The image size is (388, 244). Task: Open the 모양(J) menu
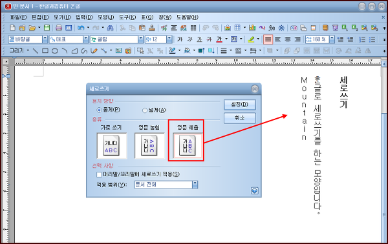click(105, 17)
